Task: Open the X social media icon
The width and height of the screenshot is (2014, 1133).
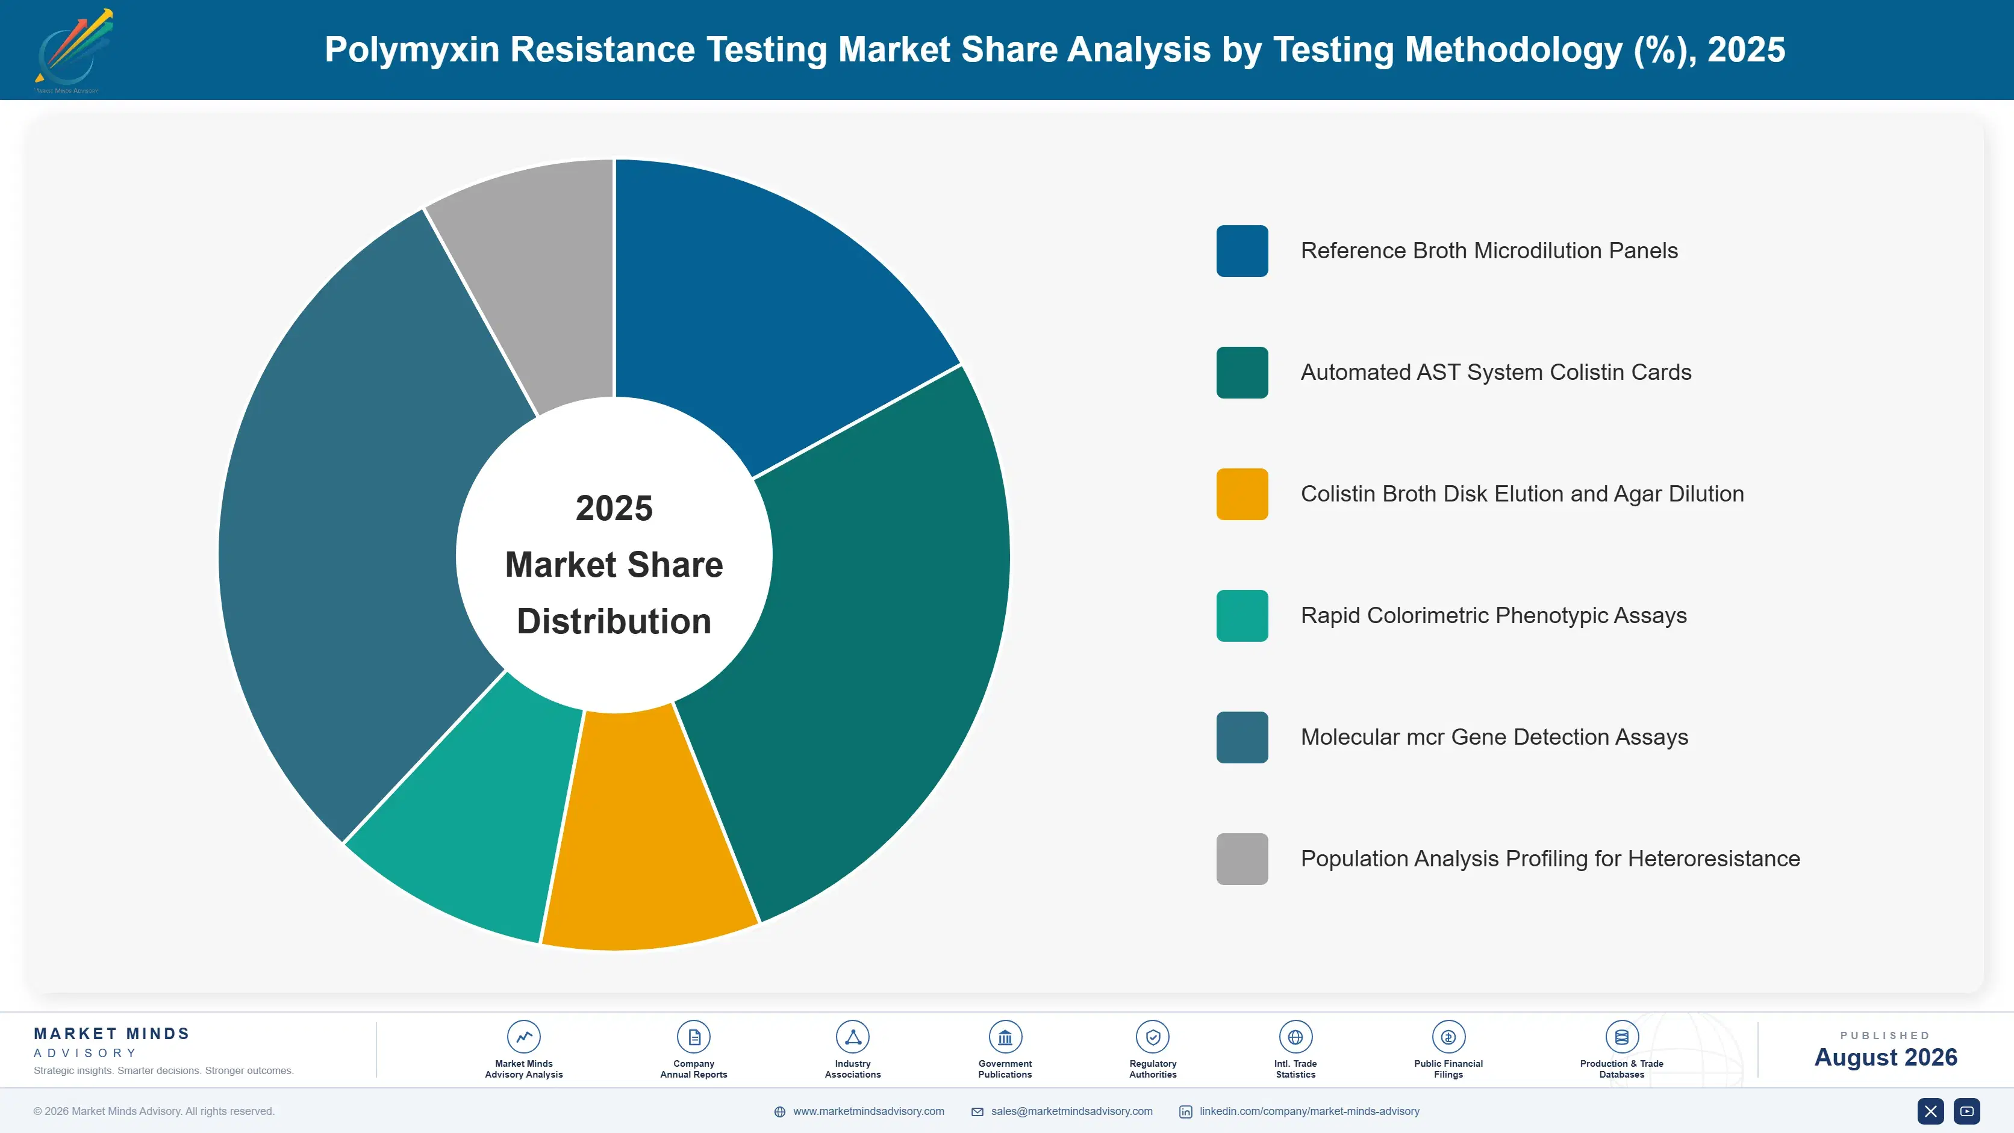Action: [x=1930, y=1111]
